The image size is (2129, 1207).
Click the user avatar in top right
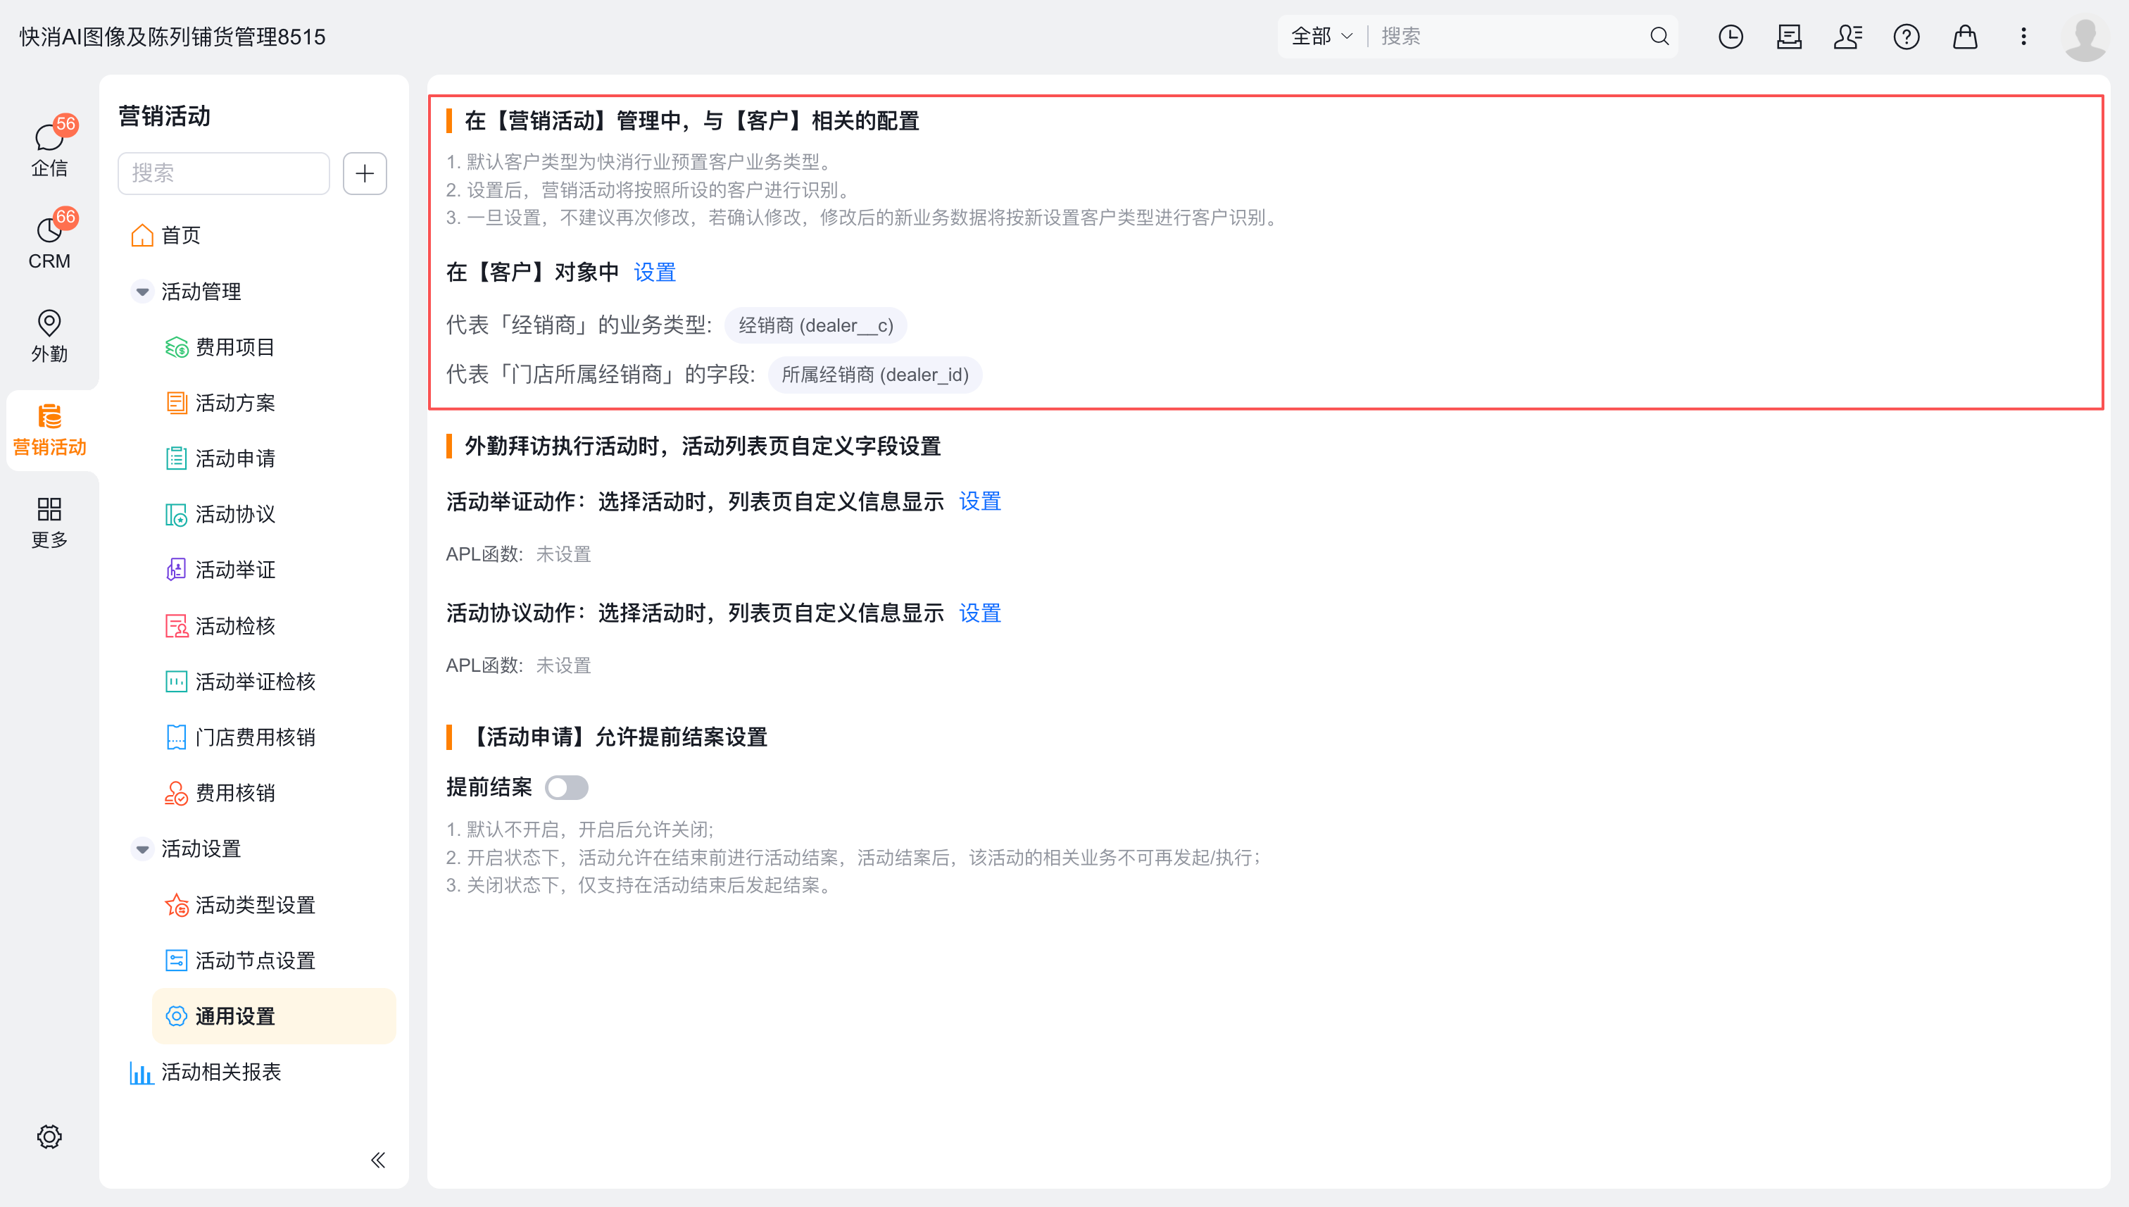point(2086,37)
